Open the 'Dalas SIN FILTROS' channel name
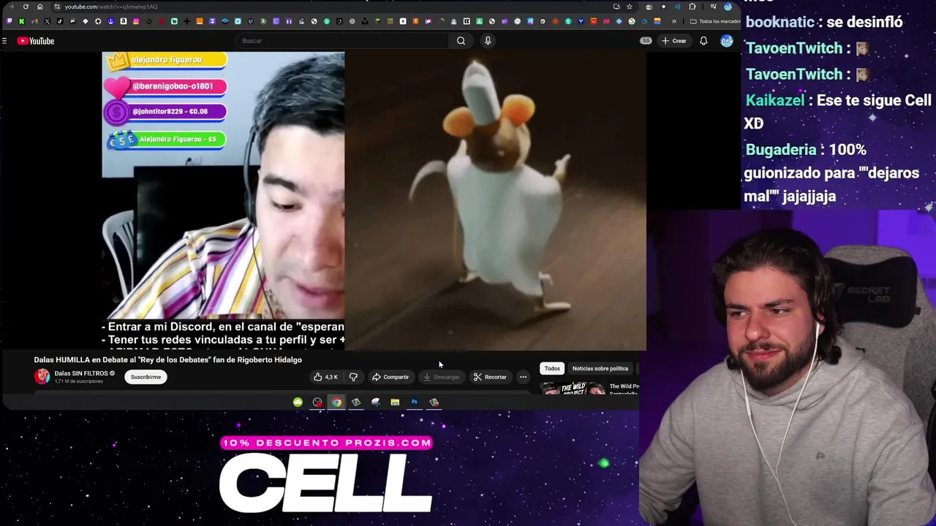The image size is (936, 526). (81, 373)
